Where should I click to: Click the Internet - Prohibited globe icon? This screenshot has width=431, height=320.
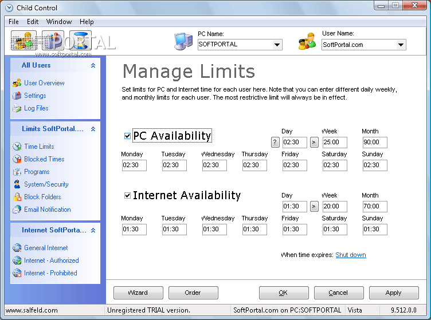click(17, 273)
